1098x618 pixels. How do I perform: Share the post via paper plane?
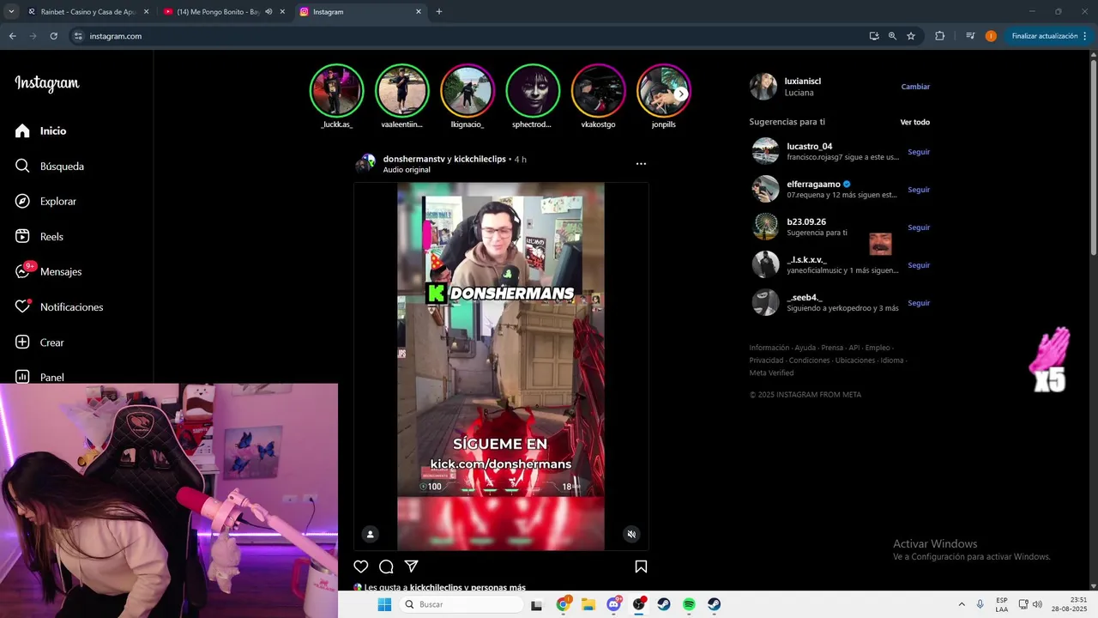point(411,566)
